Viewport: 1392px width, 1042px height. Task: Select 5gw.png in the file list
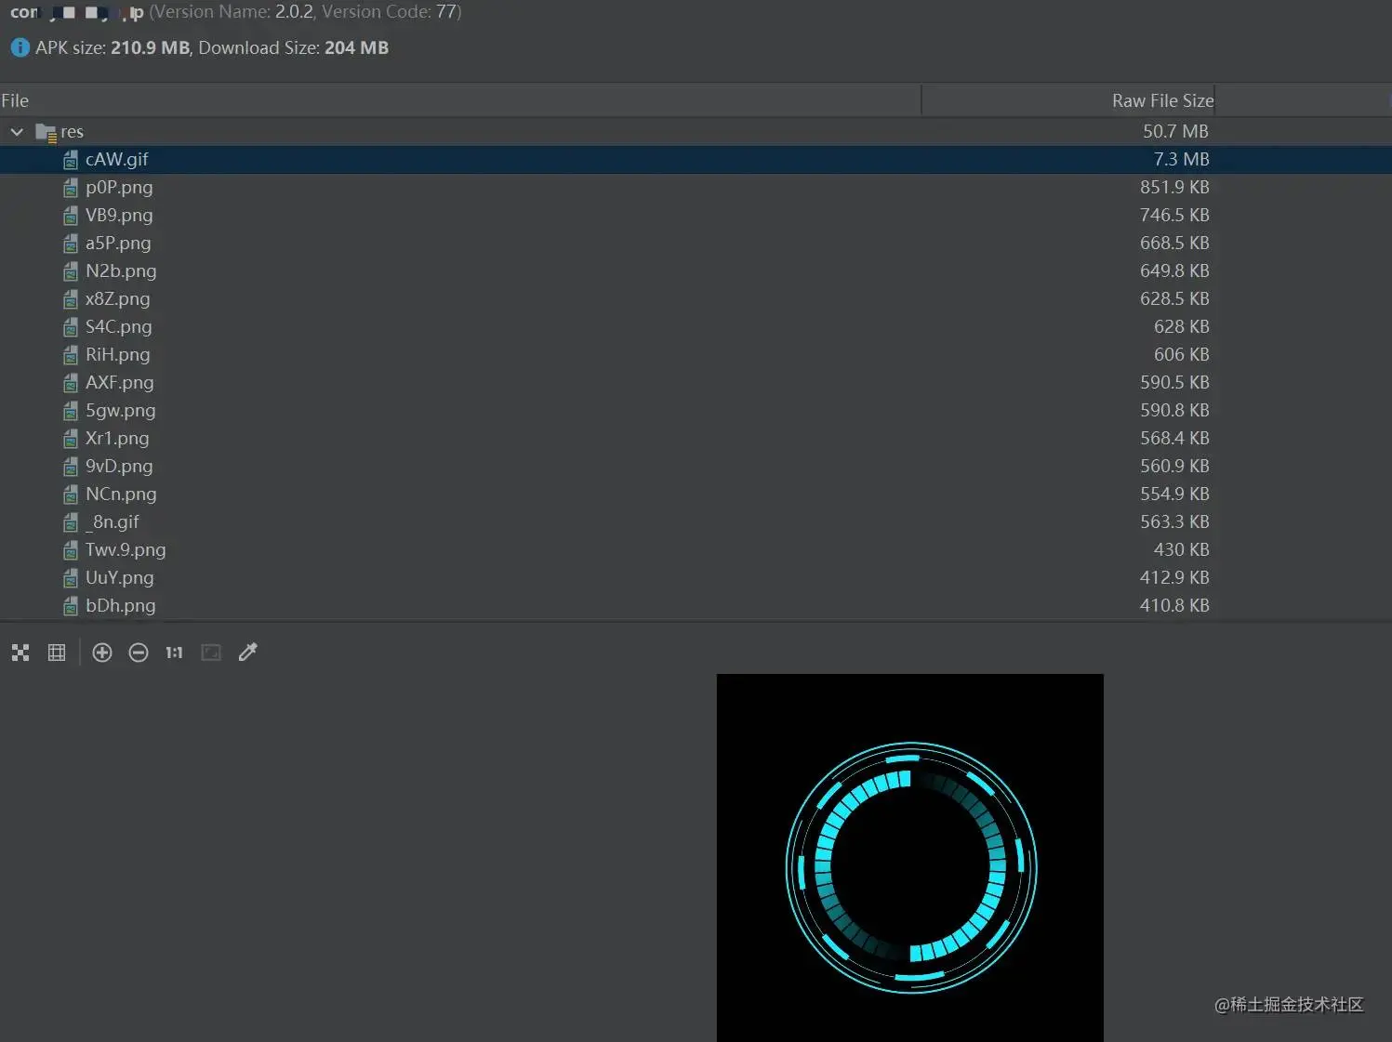[121, 410]
